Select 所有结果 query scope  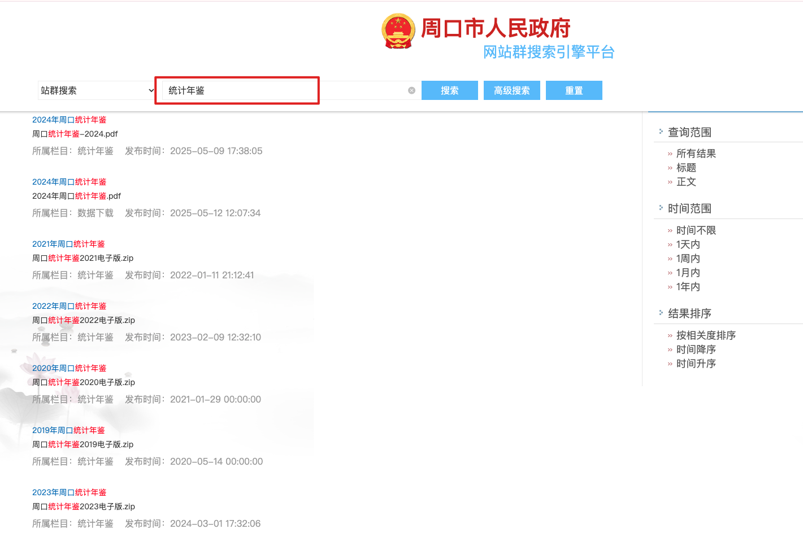click(x=696, y=154)
